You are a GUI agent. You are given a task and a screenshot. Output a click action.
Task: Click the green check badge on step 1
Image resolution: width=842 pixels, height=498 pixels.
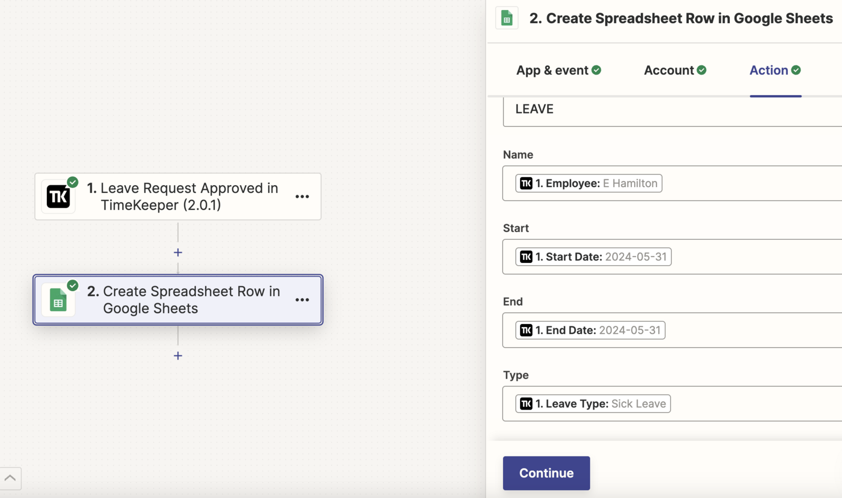click(73, 182)
